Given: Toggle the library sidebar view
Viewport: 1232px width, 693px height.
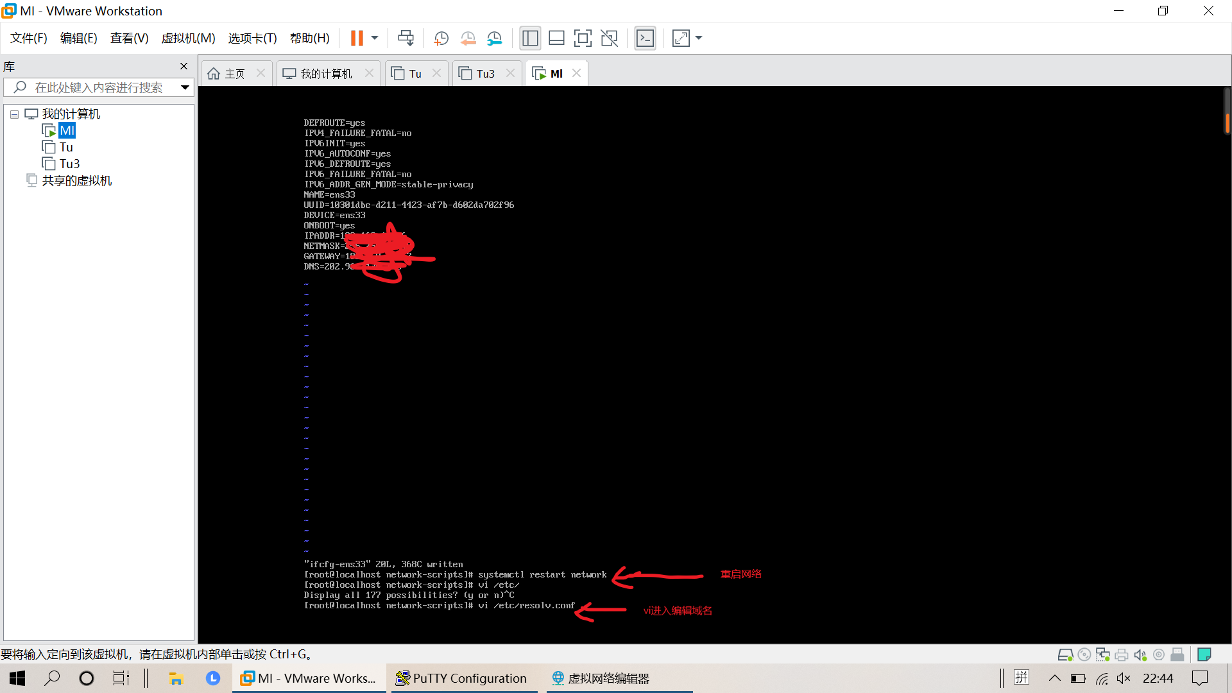Looking at the screenshot, I should click(x=530, y=38).
